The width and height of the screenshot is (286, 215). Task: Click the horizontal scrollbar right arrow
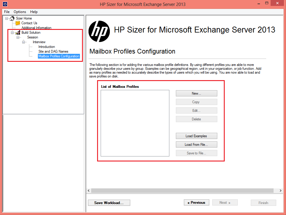[x=281, y=190]
